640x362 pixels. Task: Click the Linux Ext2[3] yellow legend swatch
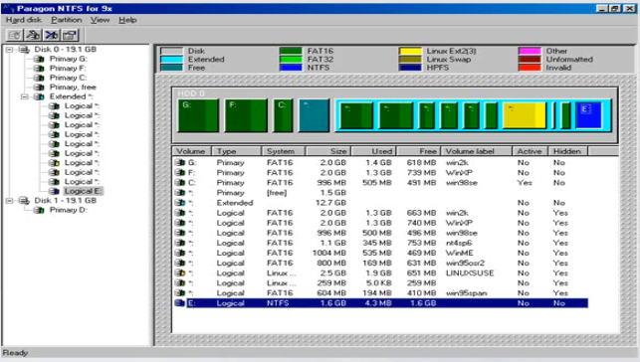[x=410, y=51]
